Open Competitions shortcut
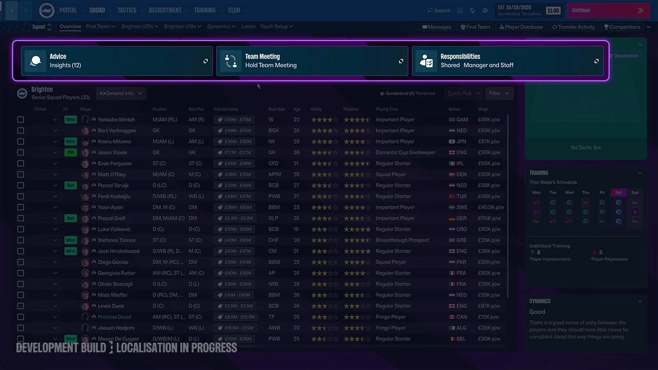Screen dimensions: 658x370 tap(622, 27)
